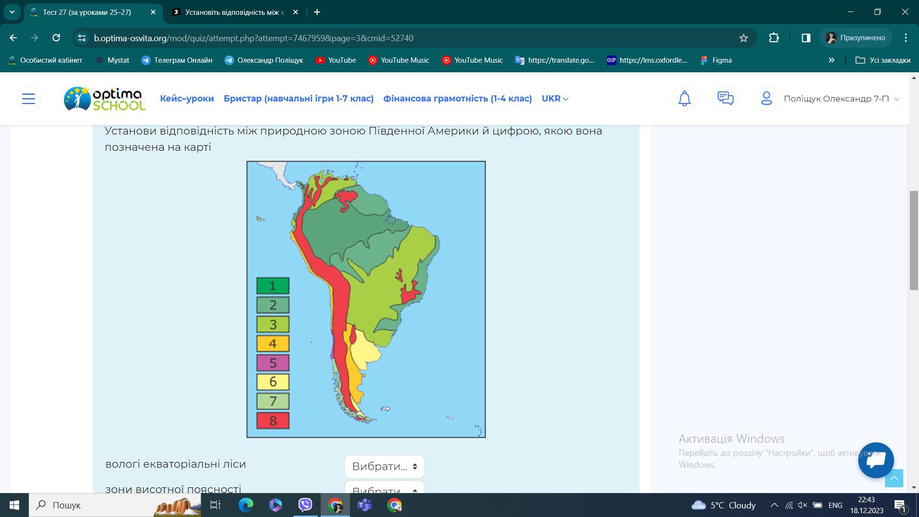Open Chrome extensions puzzle icon
919x517 pixels.
coord(774,38)
